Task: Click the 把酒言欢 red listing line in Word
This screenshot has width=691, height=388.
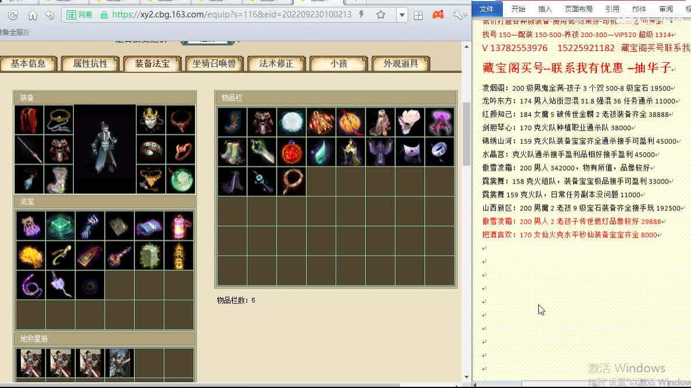Action: 570,235
